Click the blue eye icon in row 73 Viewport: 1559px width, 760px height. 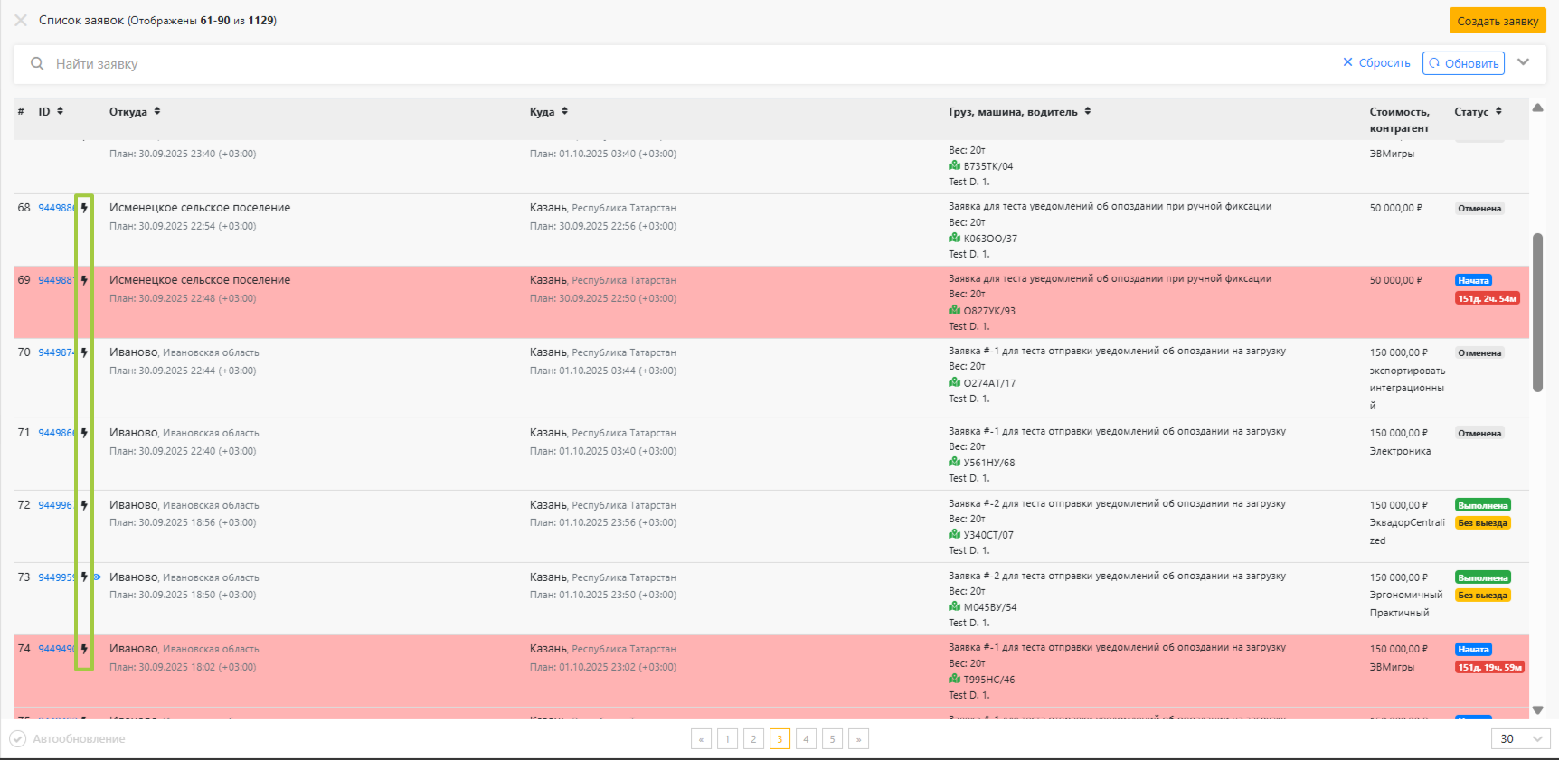coord(97,577)
